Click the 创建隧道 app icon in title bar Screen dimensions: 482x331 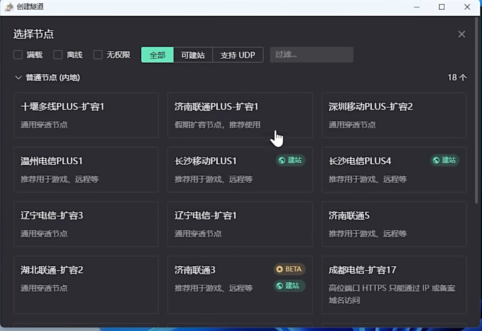click(9, 7)
